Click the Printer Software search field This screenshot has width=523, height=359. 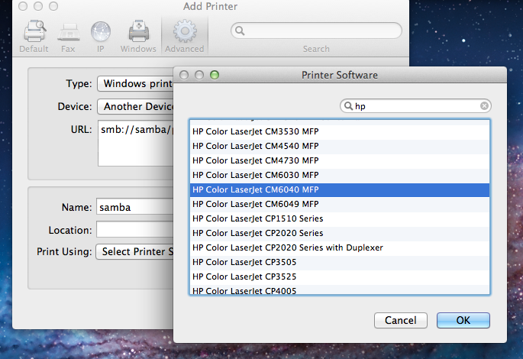coord(415,105)
